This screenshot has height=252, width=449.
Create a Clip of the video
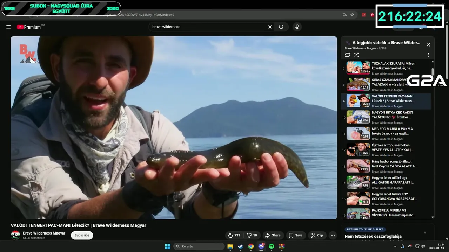pyautogui.click(x=317, y=235)
